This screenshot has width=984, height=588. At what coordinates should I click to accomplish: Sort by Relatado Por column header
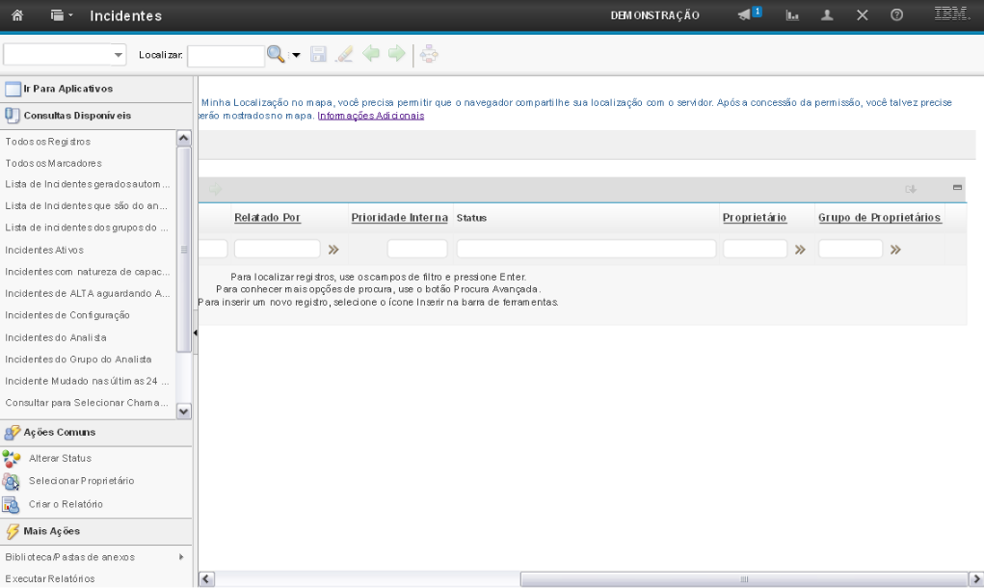click(267, 218)
